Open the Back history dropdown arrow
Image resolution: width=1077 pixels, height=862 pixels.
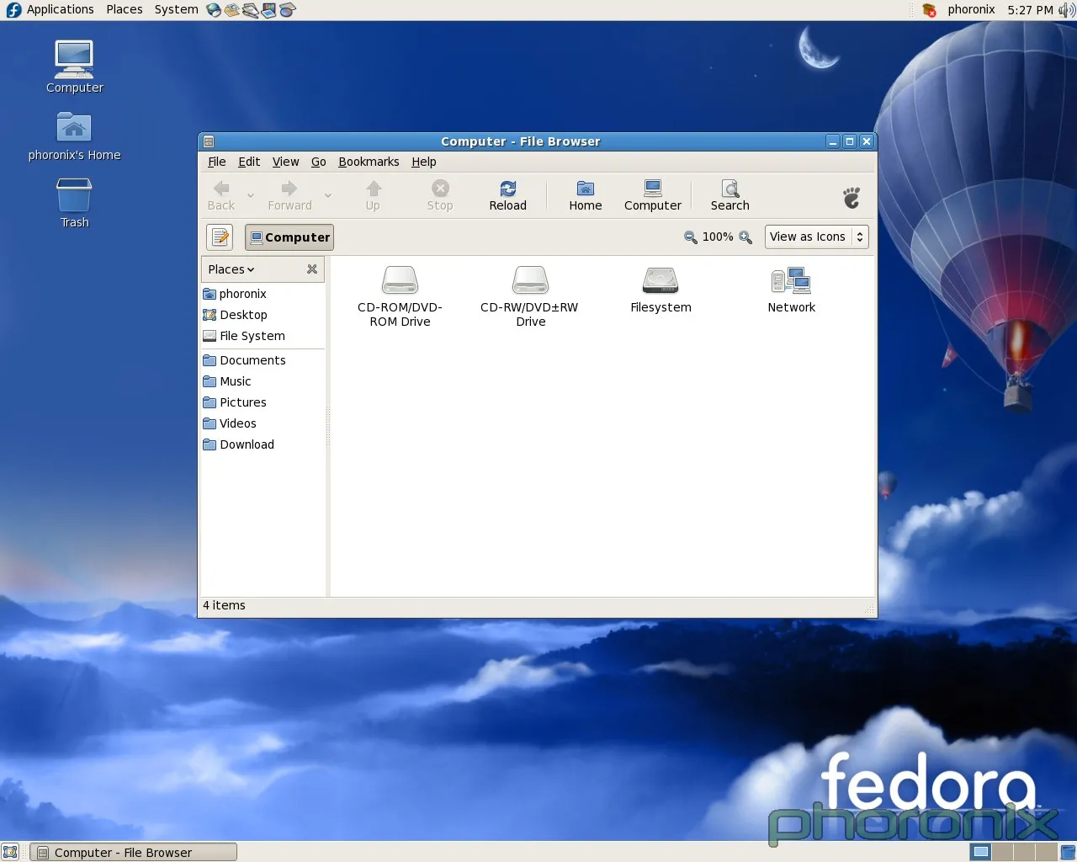coord(250,195)
